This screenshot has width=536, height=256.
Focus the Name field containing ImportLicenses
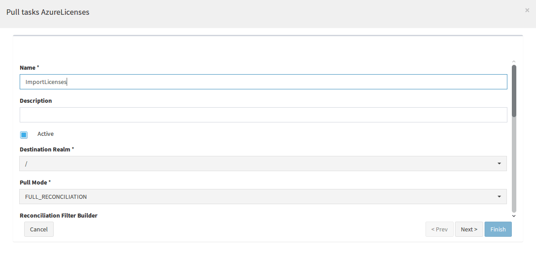(263, 82)
